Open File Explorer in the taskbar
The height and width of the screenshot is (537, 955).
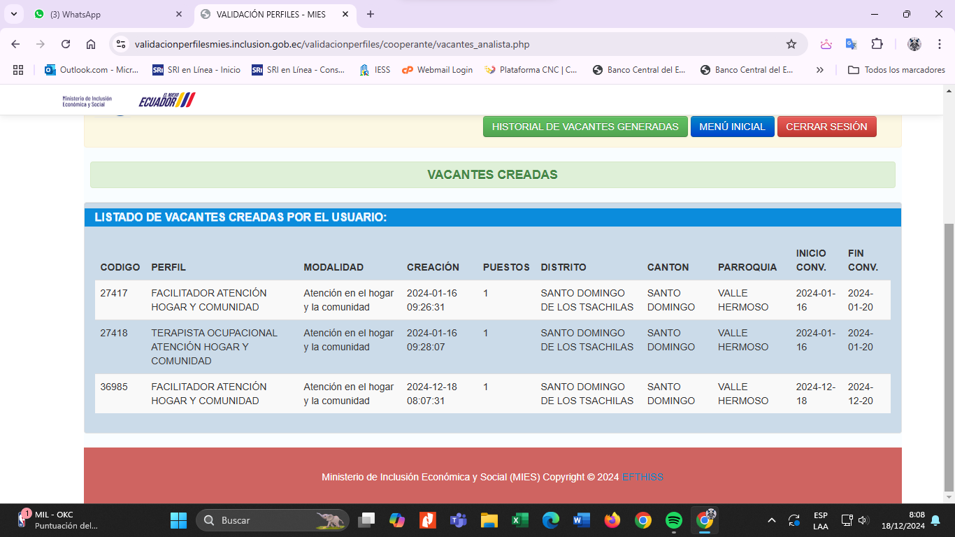[489, 520]
